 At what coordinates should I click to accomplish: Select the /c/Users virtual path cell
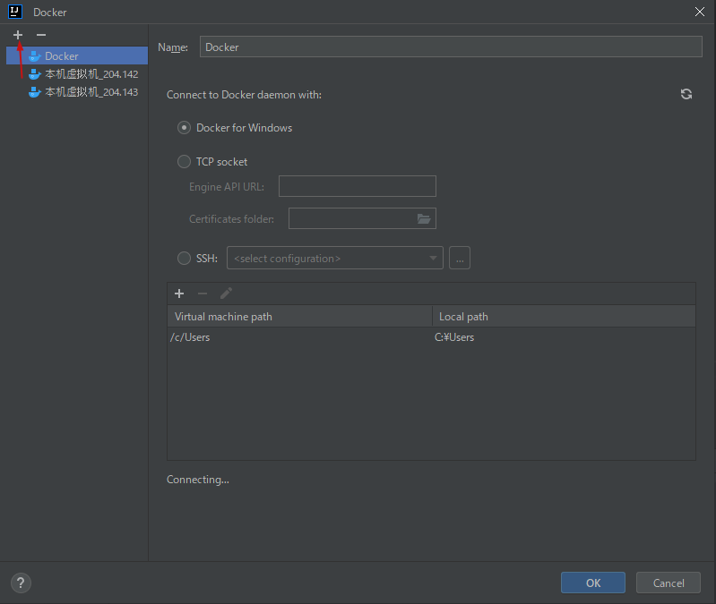[300, 337]
